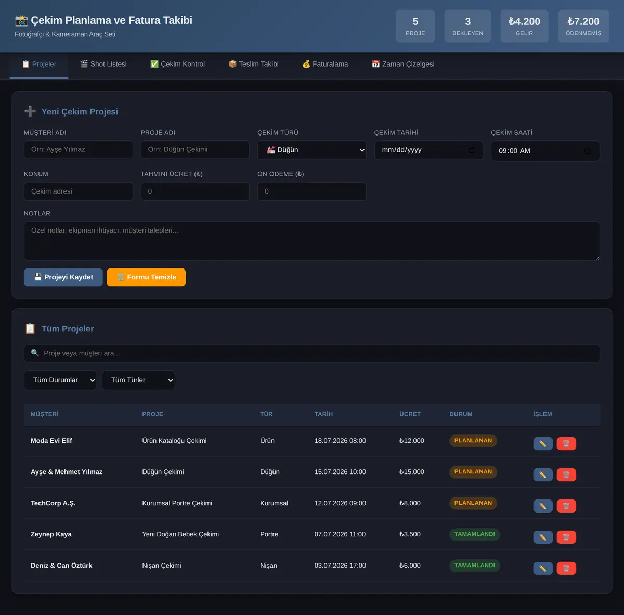Click into the Notlar text area
This screenshot has width=624, height=615.
312,241
